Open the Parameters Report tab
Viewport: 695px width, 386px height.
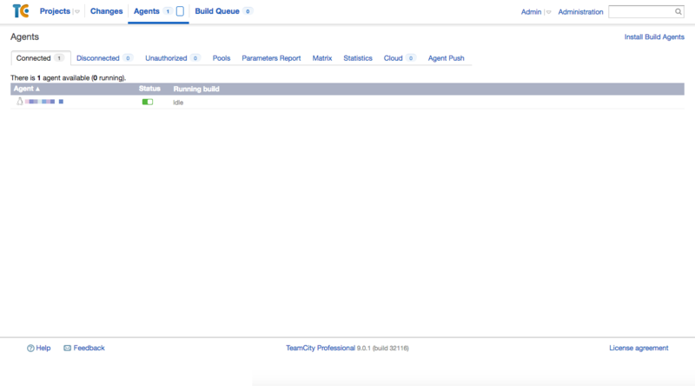coord(271,58)
